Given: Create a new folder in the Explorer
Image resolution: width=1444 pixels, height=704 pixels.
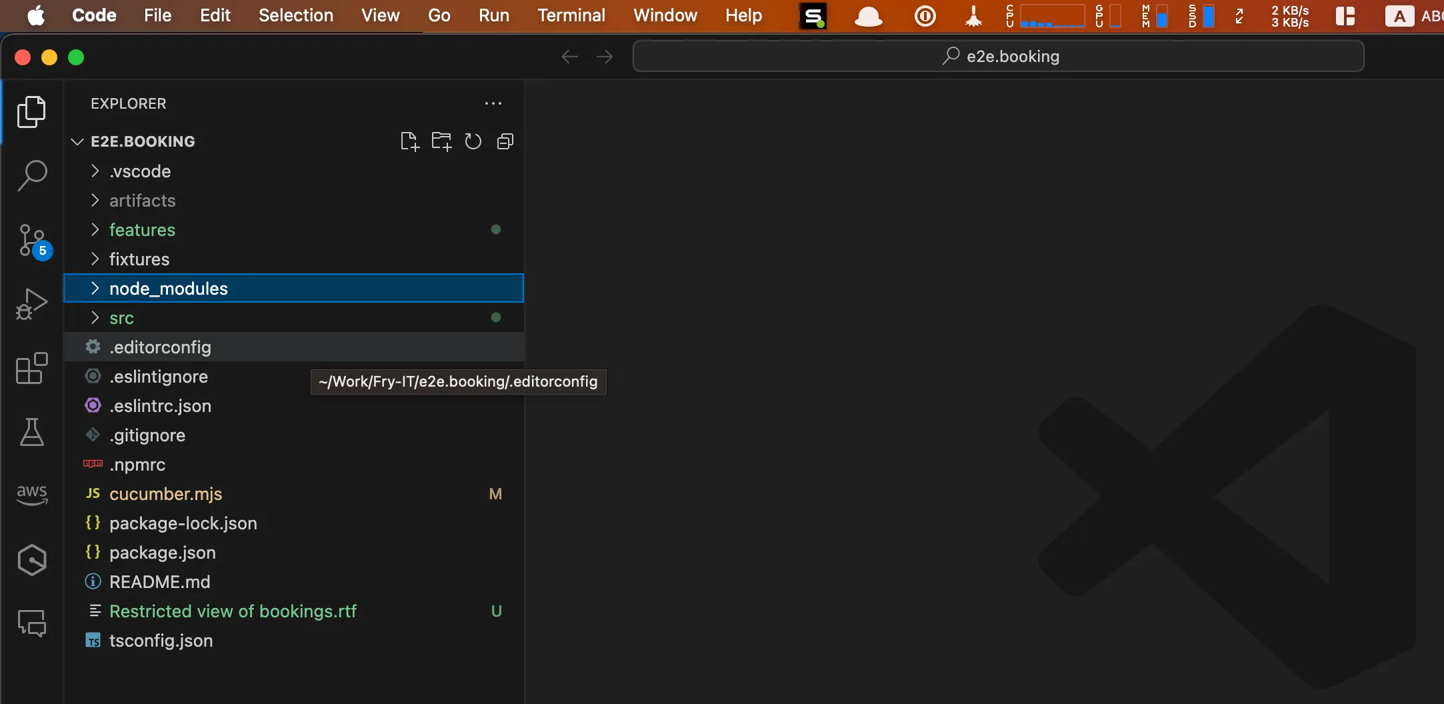Looking at the screenshot, I should (441, 141).
